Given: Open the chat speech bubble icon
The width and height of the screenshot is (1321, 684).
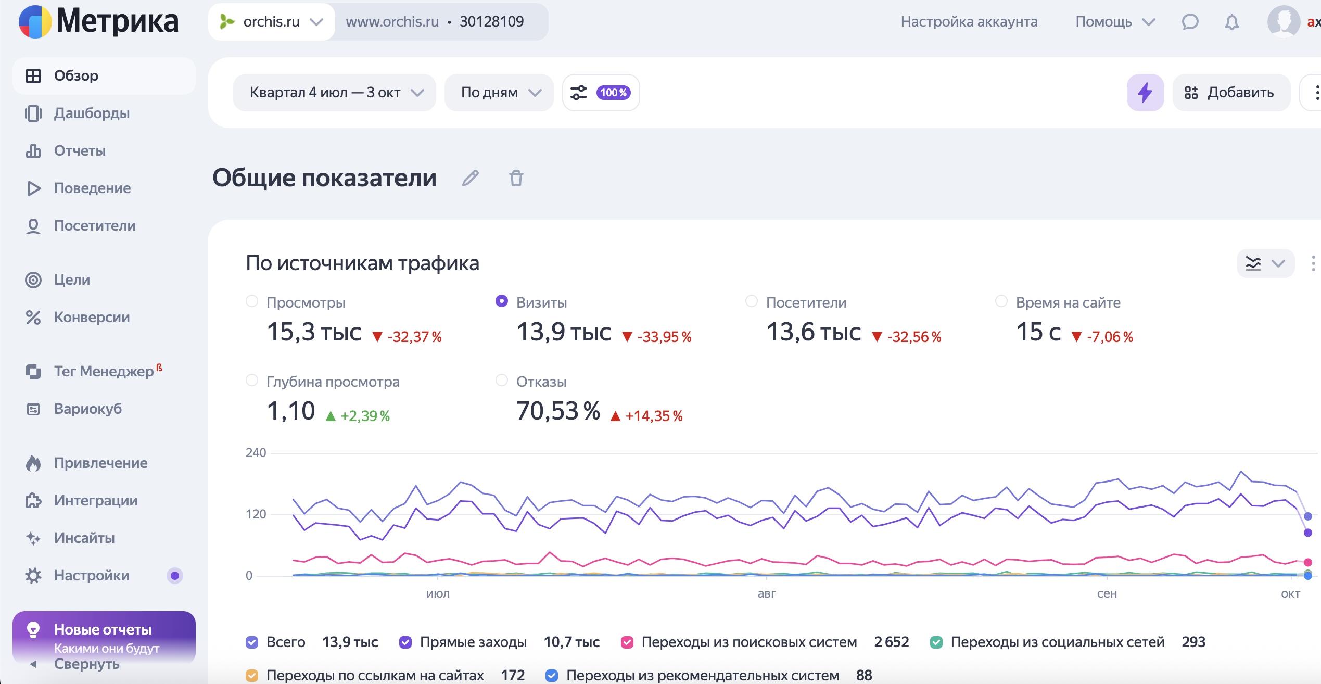Looking at the screenshot, I should [1190, 22].
